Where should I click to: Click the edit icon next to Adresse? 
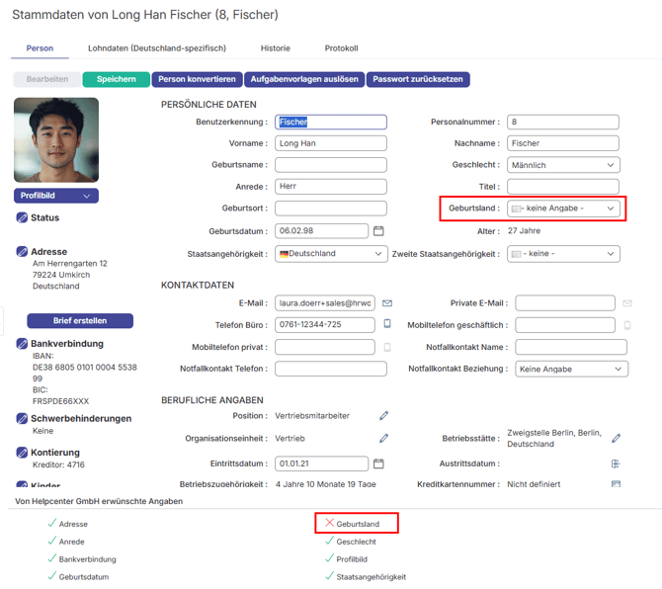point(22,252)
